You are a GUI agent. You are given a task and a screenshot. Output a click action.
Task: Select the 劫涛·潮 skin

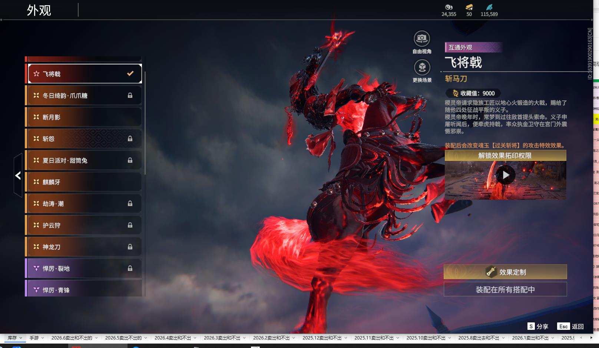coord(83,203)
